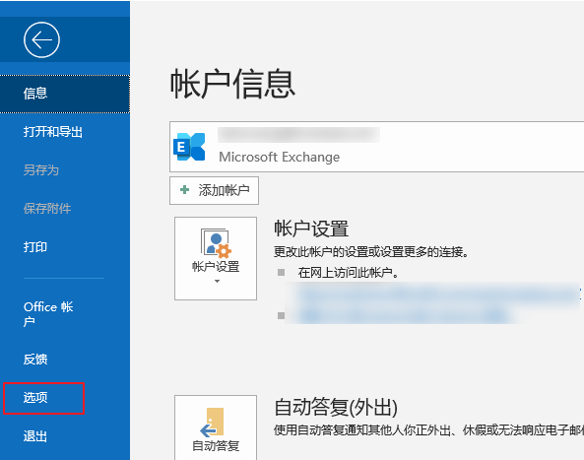Open 选项 highlighted in the sidebar
This screenshot has height=460, width=584.
coord(44,398)
